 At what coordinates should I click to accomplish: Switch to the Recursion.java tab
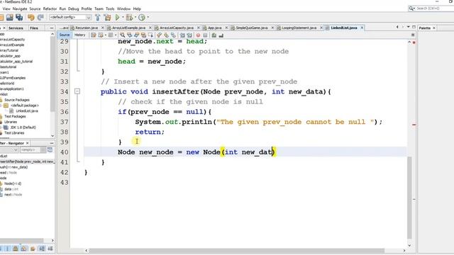pos(87,28)
